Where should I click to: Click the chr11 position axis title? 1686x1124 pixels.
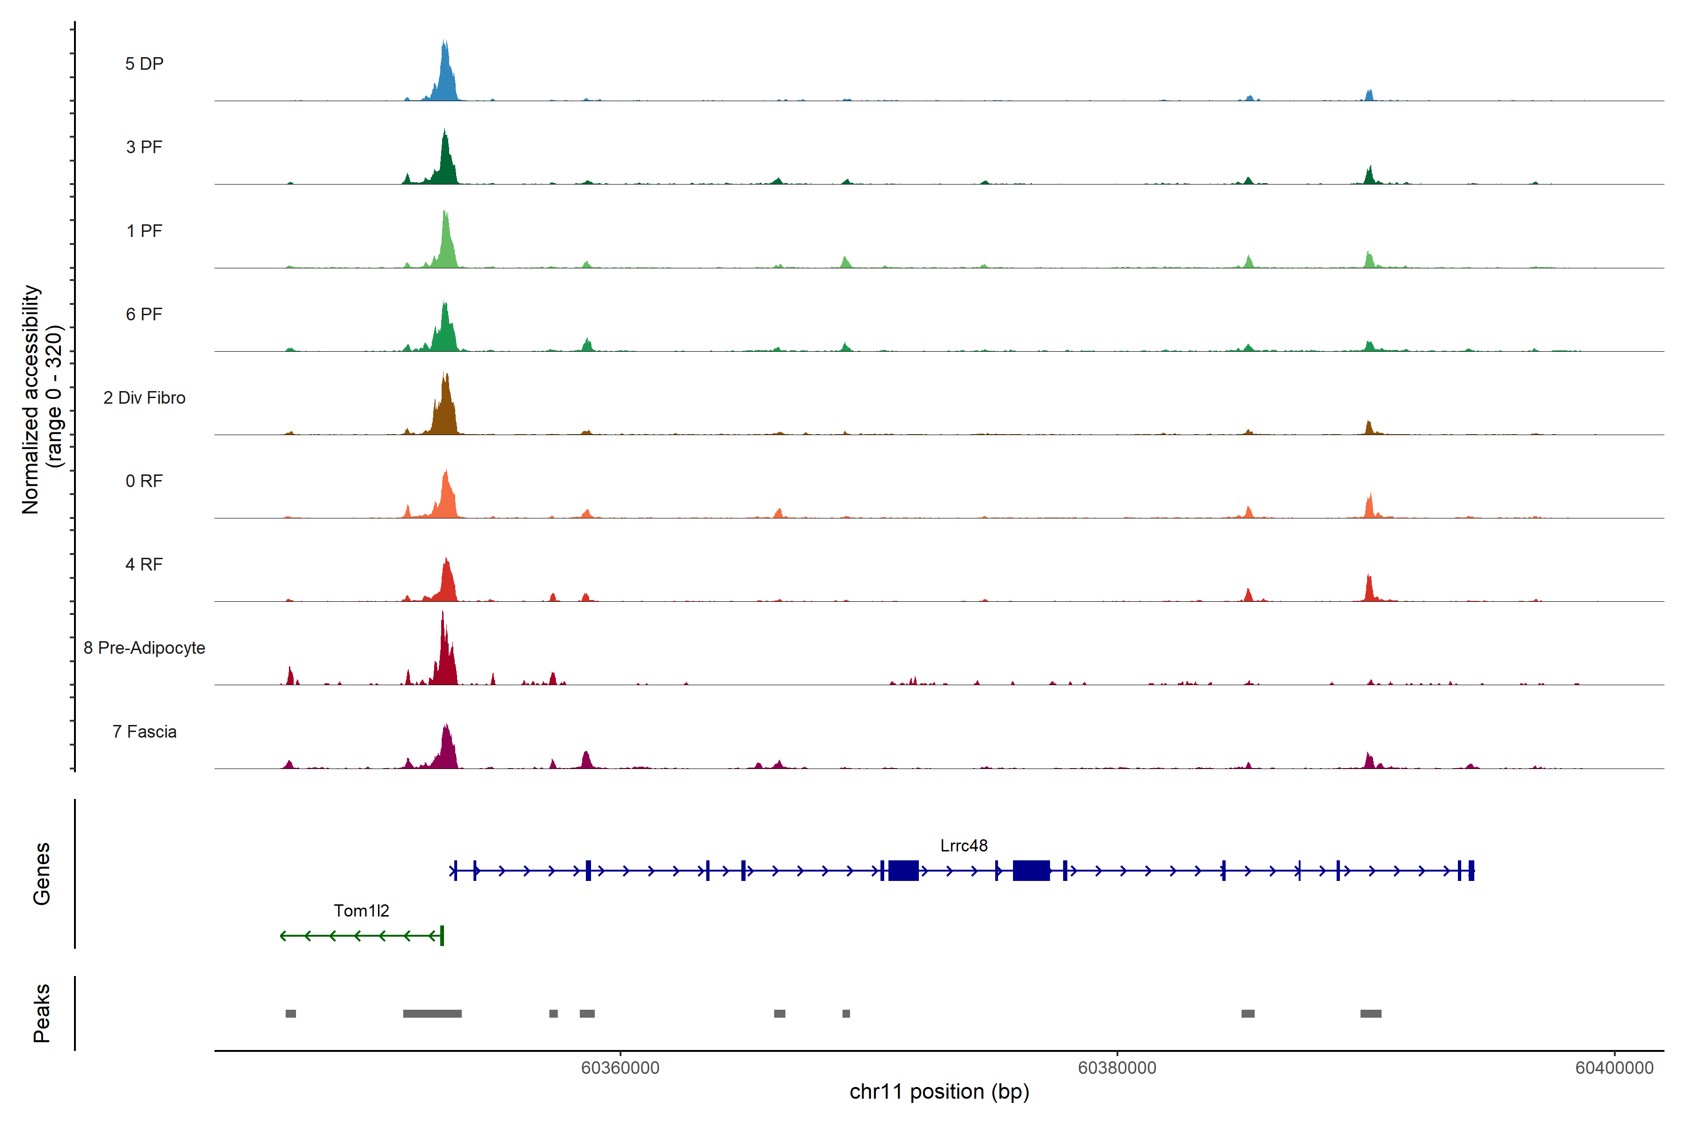(x=939, y=1092)
